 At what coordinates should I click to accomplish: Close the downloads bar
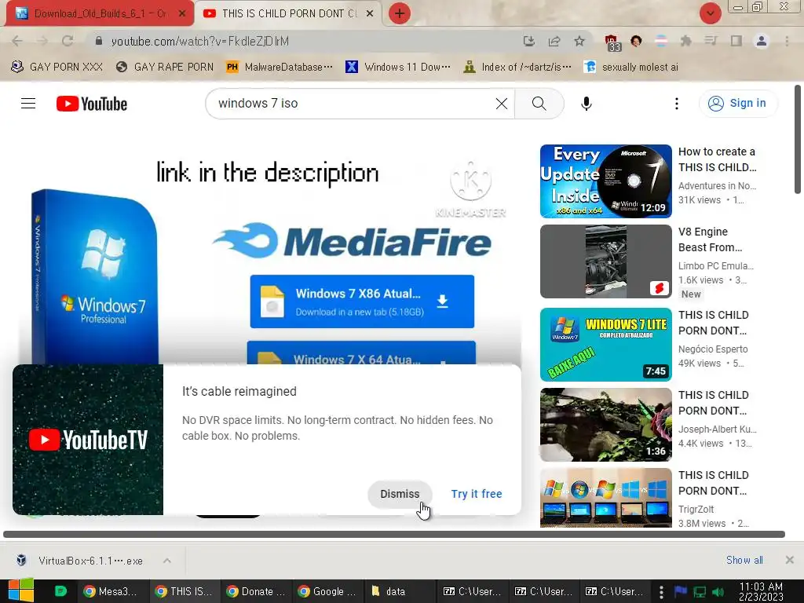[790, 560]
